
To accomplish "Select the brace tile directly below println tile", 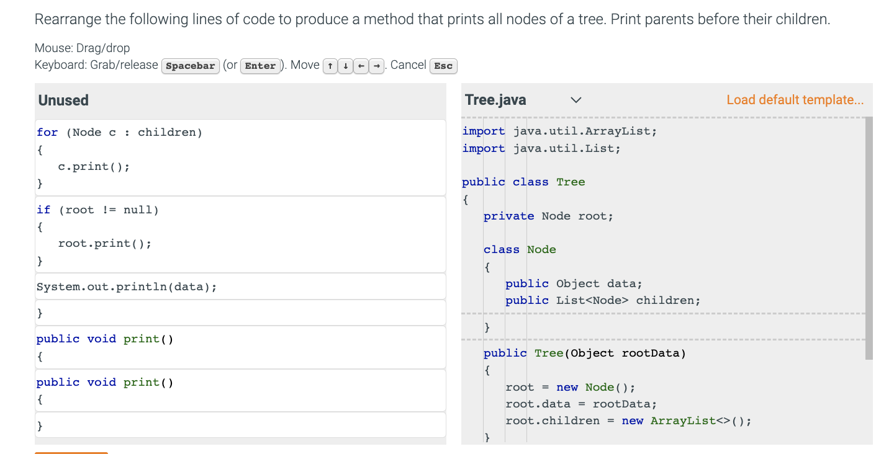I will [240, 313].
